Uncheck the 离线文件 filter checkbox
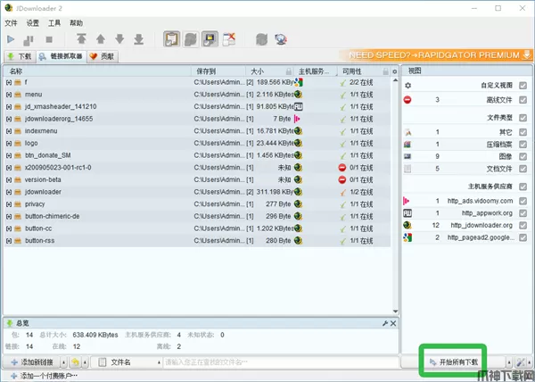This screenshot has height=382, width=535. (523, 100)
